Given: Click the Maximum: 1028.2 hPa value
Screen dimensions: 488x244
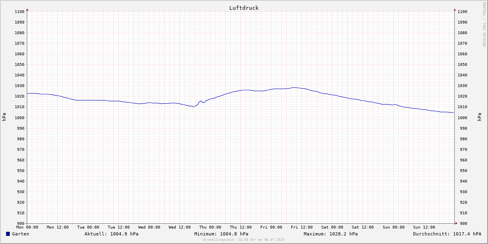Looking at the screenshot, I should pyautogui.click(x=331, y=234).
